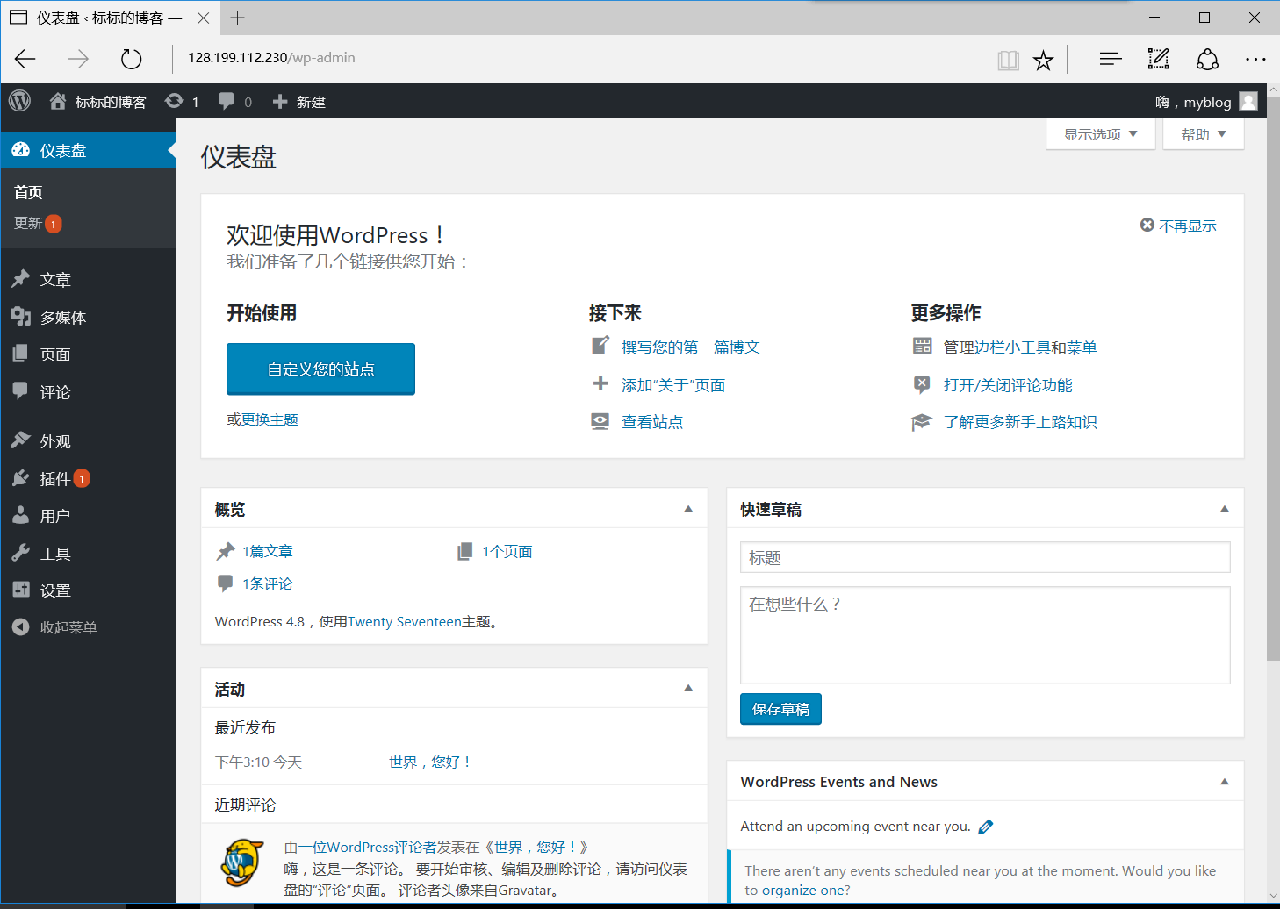Viewport: 1280px width, 909px height.
Task: Open the 页面 sidebar menu
Action: tap(88, 354)
